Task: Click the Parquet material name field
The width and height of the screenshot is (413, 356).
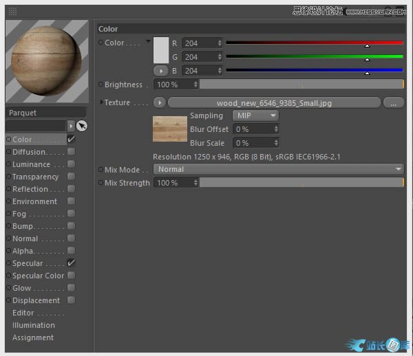Action: (46, 113)
